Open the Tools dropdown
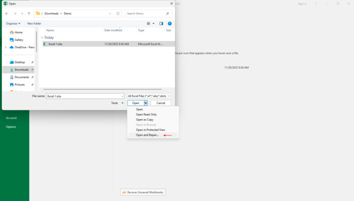 tap(117, 103)
